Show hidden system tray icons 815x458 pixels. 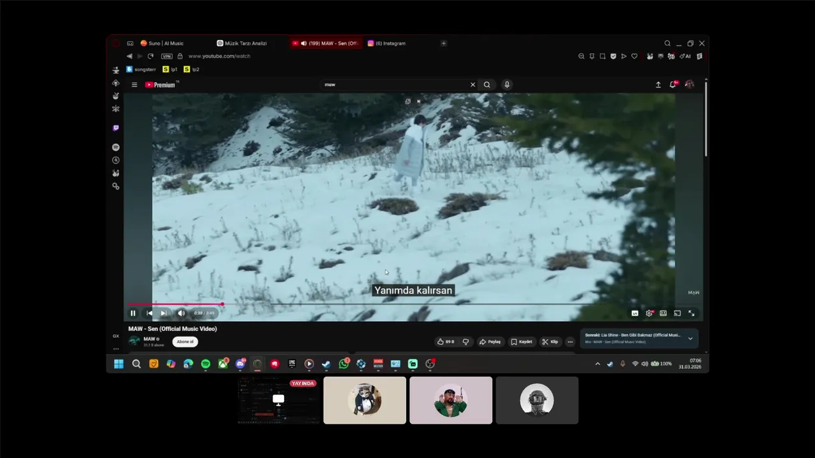point(597,364)
